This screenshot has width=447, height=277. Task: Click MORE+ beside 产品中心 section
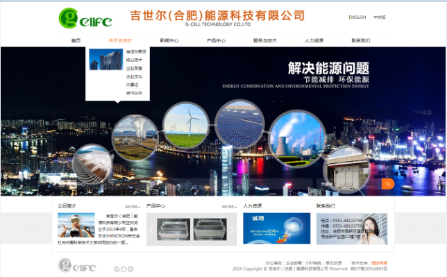pyautogui.click(x=230, y=207)
